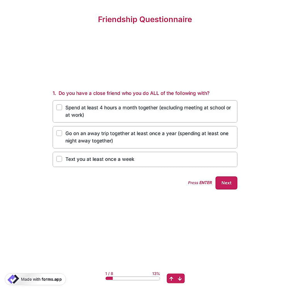The width and height of the screenshot is (290, 290).
Task: Click the 'Press ENTER' hint text
Action: (x=200, y=183)
